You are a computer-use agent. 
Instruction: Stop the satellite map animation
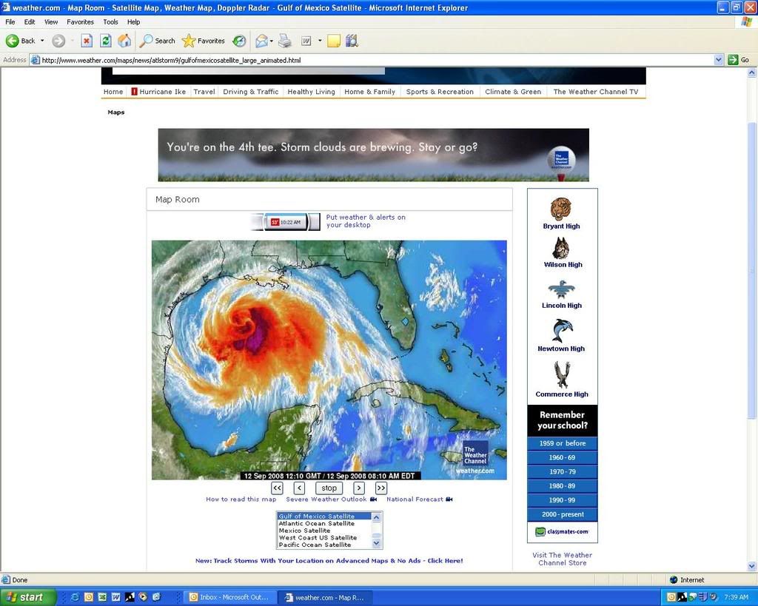point(329,488)
